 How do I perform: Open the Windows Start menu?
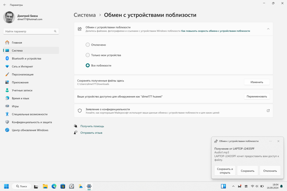click(6, 186)
